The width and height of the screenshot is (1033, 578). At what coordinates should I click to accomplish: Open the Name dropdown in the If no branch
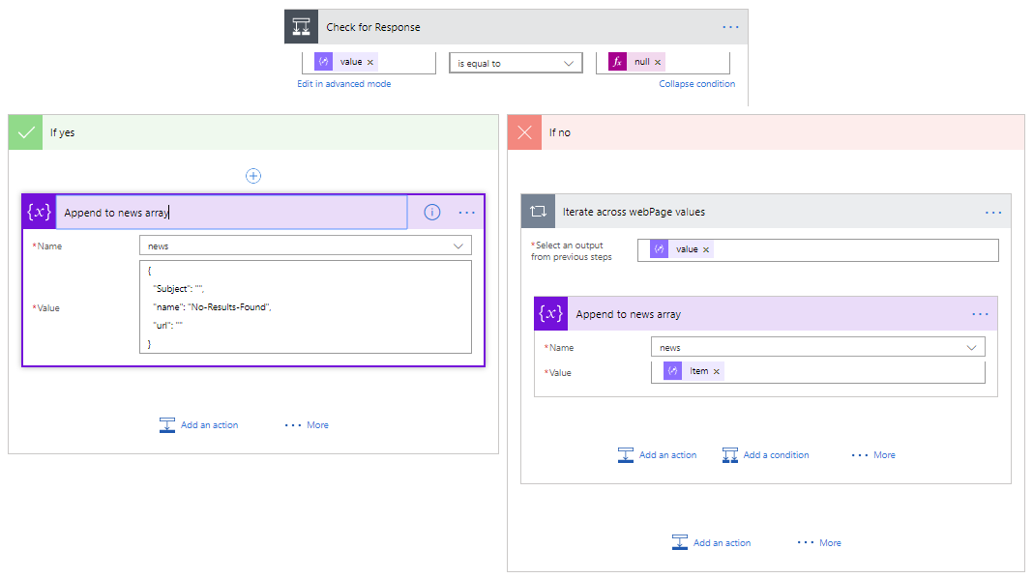[x=971, y=347]
